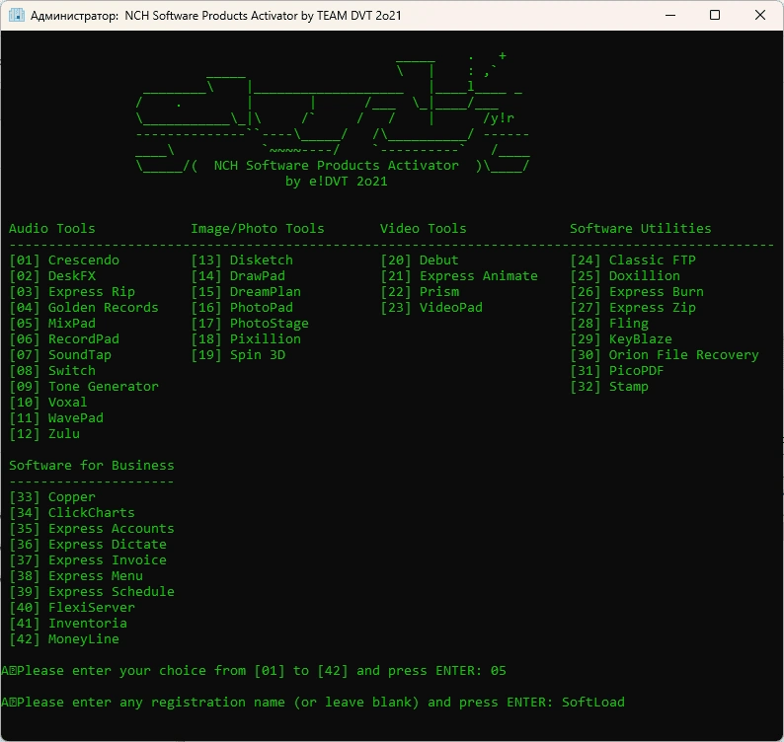Select the '[29] KeyBlaze' line
The height and width of the screenshot is (742, 784).
pyautogui.click(x=621, y=339)
